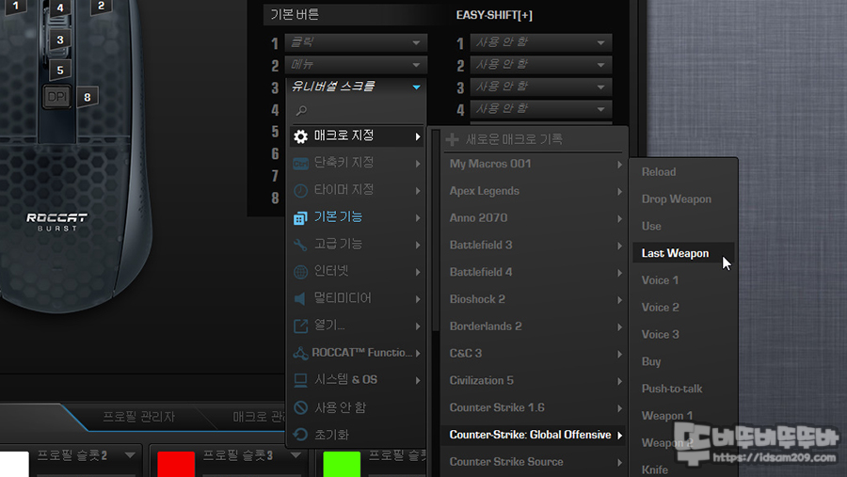847x477 pixels.
Task: Open 기본 기능 submenu
Action: (x=357, y=217)
